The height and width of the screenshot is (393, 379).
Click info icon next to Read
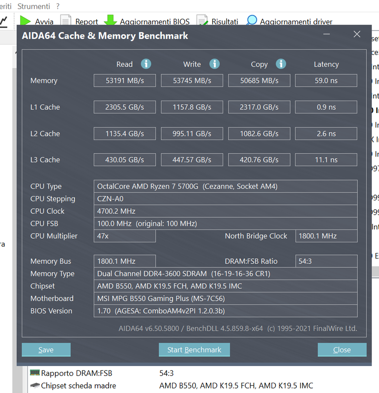coord(146,64)
